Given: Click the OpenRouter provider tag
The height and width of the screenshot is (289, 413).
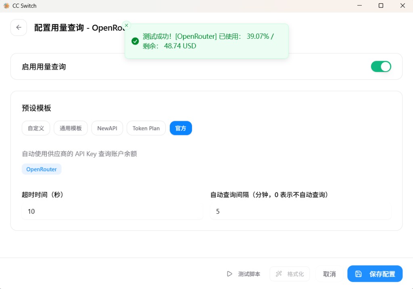Looking at the screenshot, I should tap(42, 169).
